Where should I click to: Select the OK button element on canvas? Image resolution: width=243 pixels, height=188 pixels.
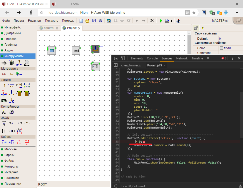coord(76,51)
